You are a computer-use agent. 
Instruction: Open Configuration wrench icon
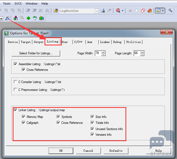pos(170,10)
